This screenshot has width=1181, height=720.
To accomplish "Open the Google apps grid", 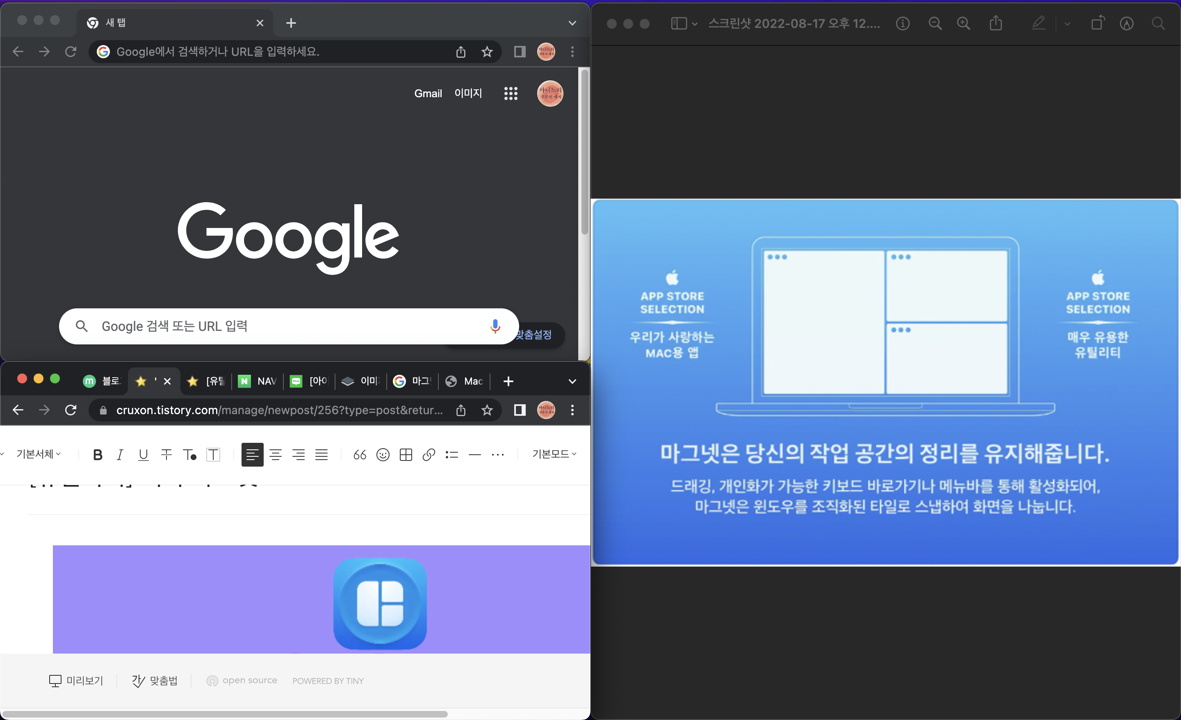I will pos(511,93).
